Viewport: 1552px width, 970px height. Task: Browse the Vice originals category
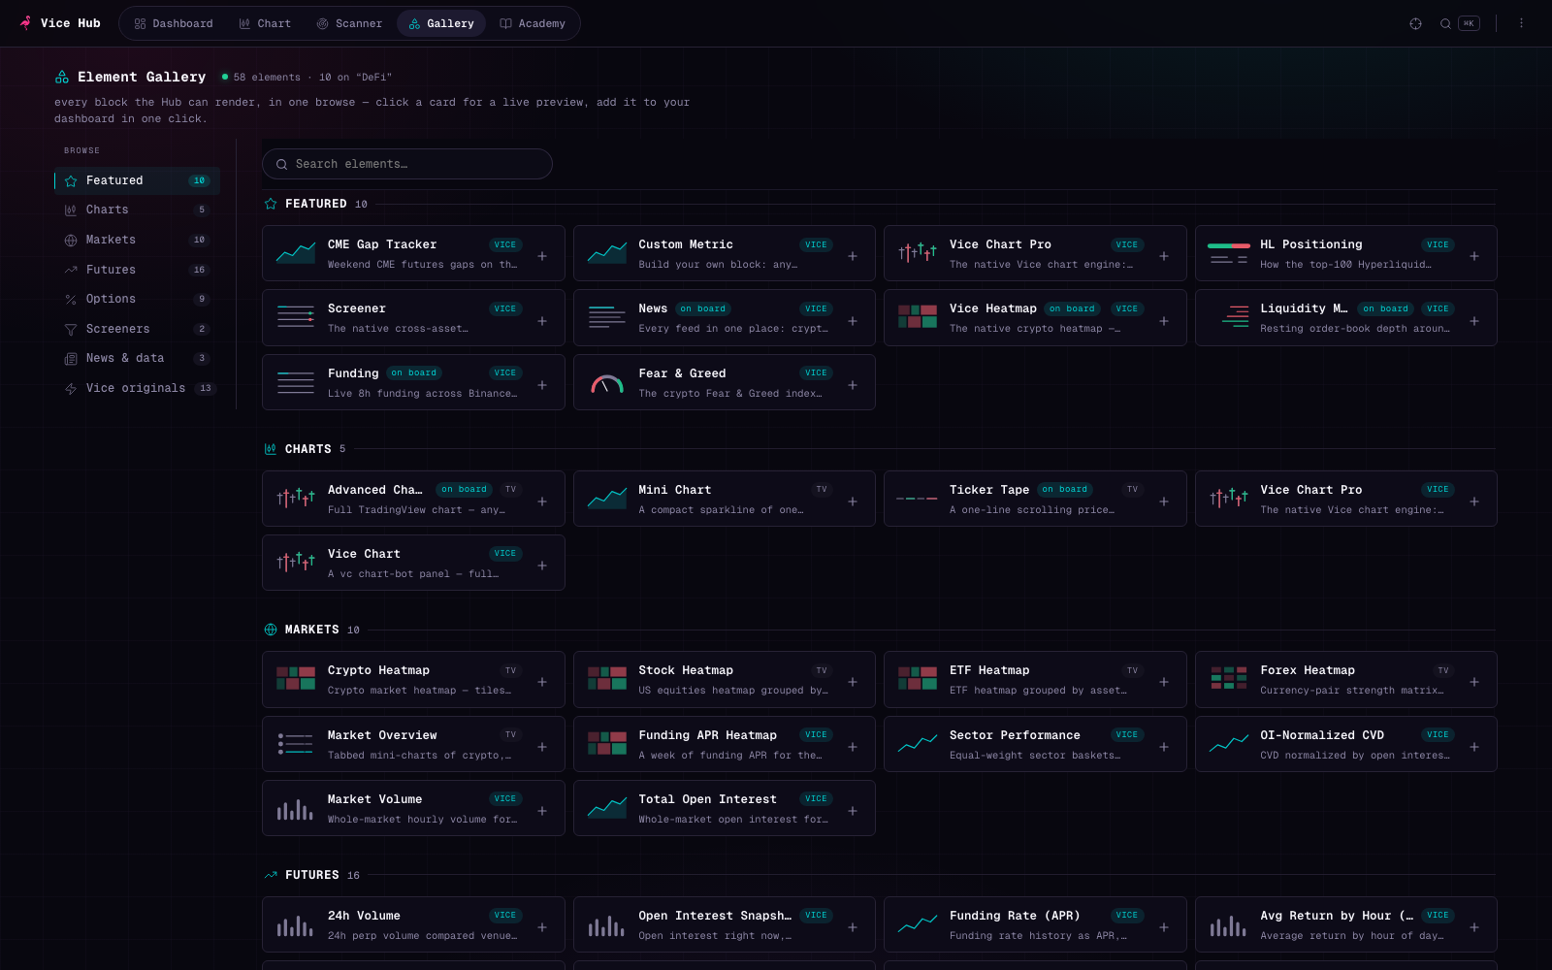click(x=137, y=388)
